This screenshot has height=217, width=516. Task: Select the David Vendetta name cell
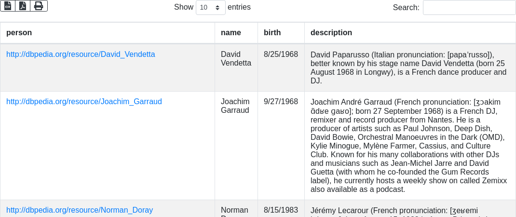236,58
